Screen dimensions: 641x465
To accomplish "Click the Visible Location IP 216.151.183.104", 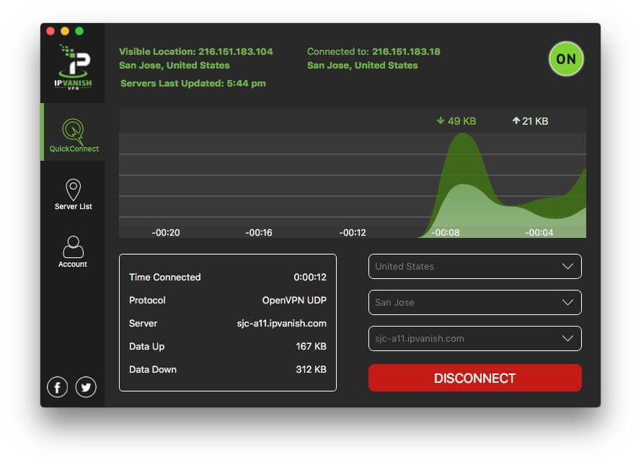I will [x=236, y=51].
